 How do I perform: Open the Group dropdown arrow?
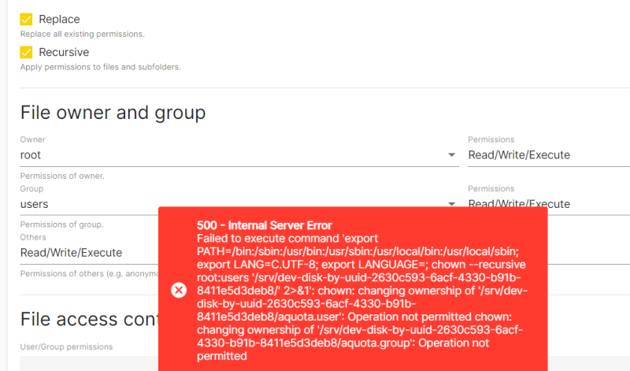(452, 203)
